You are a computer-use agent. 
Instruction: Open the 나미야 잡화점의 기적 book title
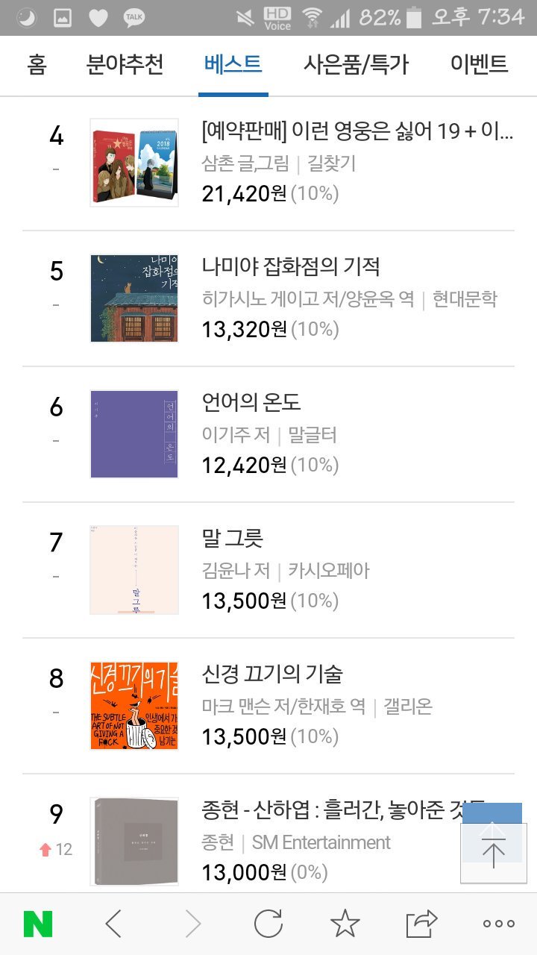tap(291, 266)
